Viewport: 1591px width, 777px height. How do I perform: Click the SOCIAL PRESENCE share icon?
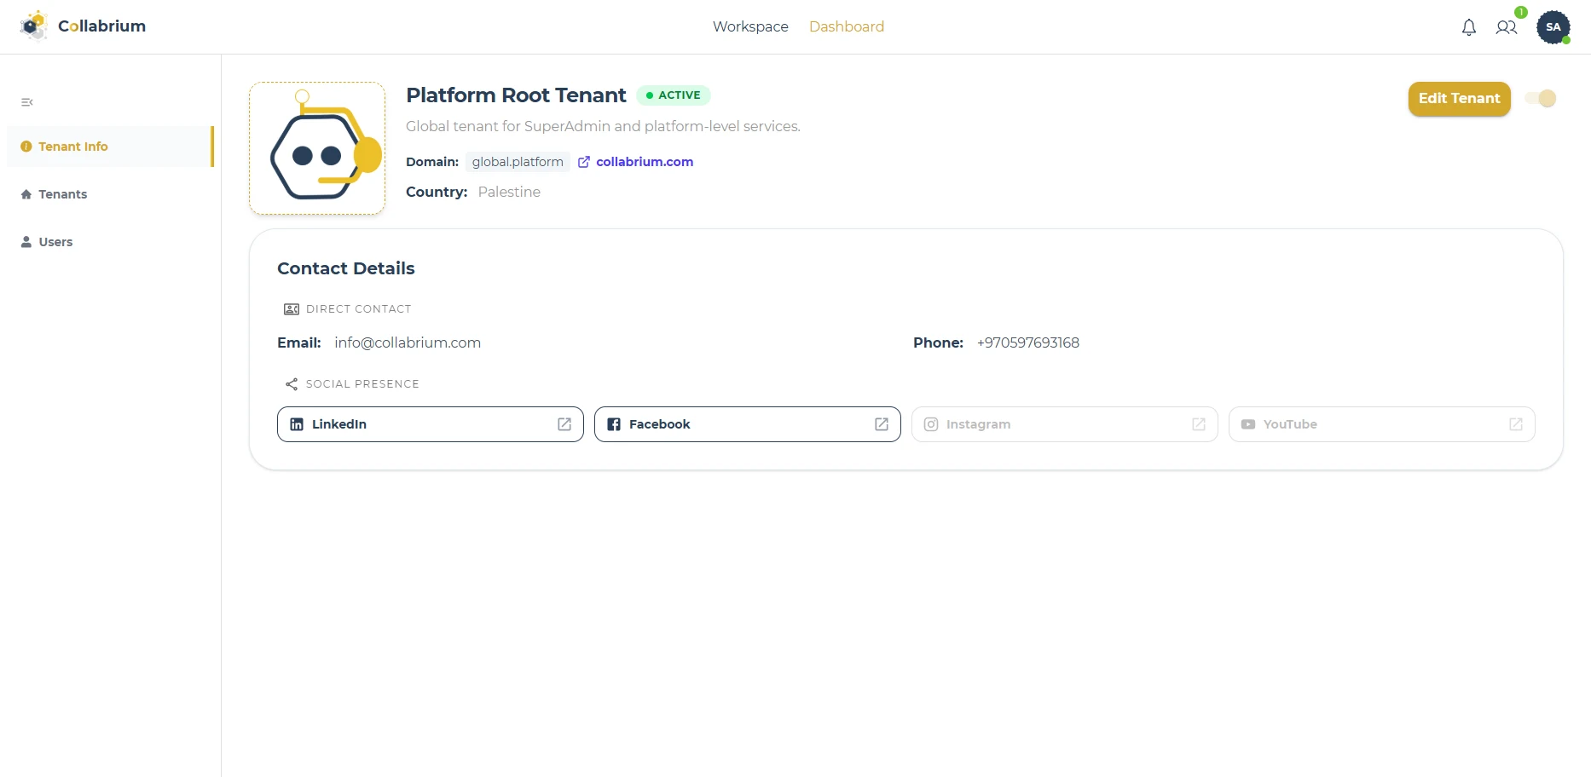tap(292, 384)
